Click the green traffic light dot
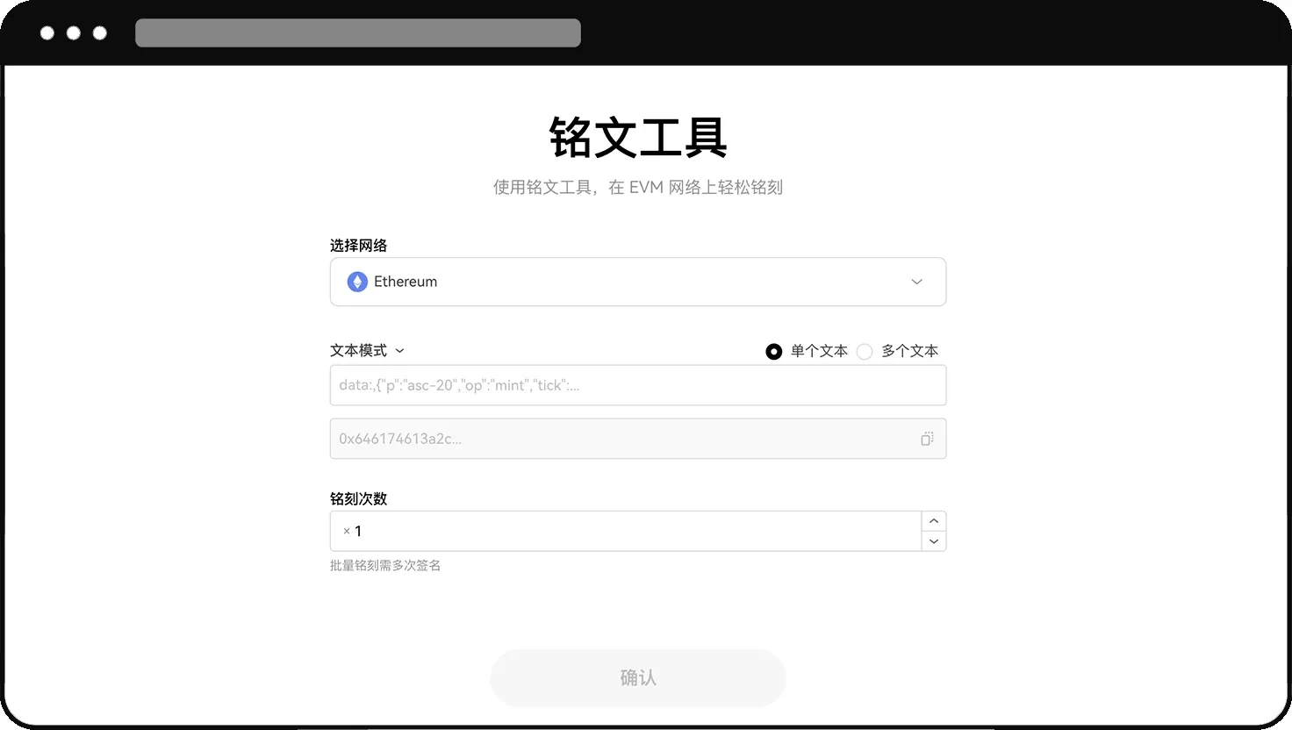The width and height of the screenshot is (1292, 730). coord(100,32)
